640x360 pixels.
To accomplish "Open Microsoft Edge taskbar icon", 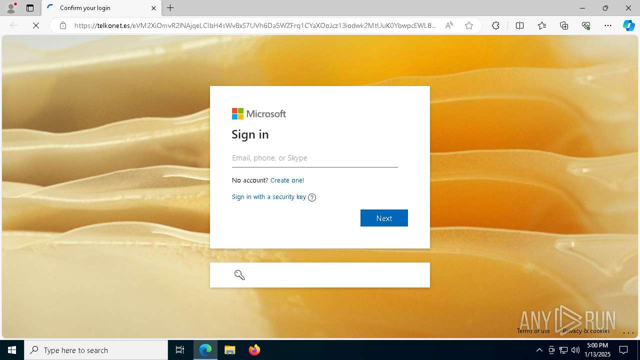I will click(205, 350).
